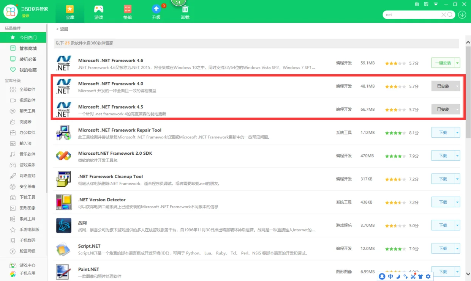The image size is (471, 281).
Task: Click 已安装 button for .NET Framework 4.5
Action: pyautogui.click(x=443, y=109)
